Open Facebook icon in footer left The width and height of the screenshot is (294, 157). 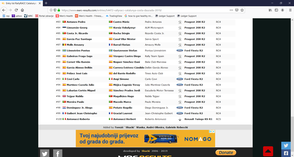[58, 153]
